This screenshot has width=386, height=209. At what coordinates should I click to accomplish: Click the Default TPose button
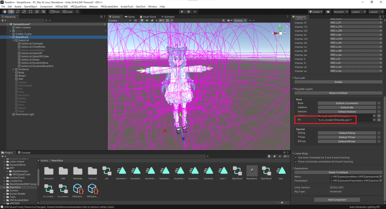347,138
